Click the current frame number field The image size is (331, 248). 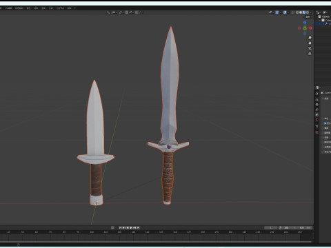pyautogui.click(x=270, y=228)
